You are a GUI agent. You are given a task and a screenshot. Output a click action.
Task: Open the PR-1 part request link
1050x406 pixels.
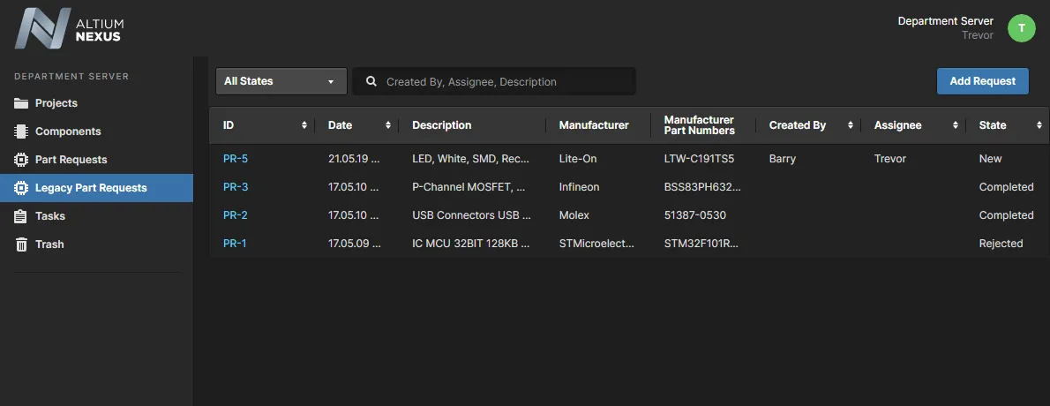(235, 244)
